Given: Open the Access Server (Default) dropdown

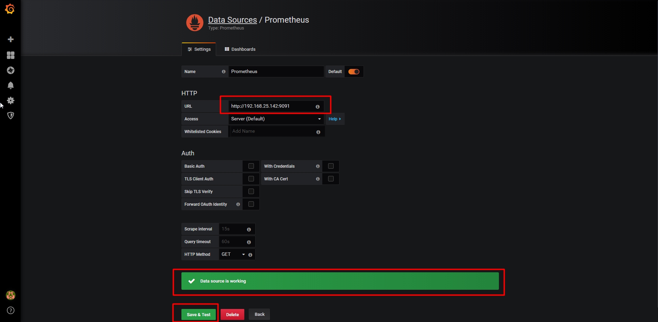Looking at the screenshot, I should [276, 119].
